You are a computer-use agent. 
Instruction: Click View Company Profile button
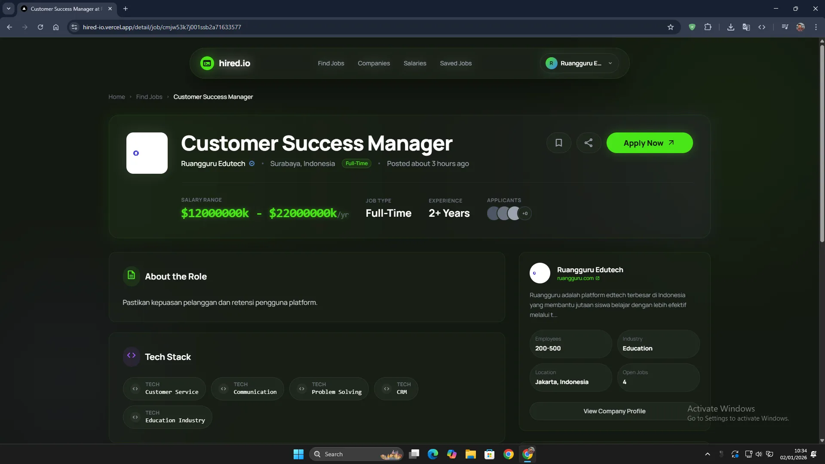(x=614, y=411)
